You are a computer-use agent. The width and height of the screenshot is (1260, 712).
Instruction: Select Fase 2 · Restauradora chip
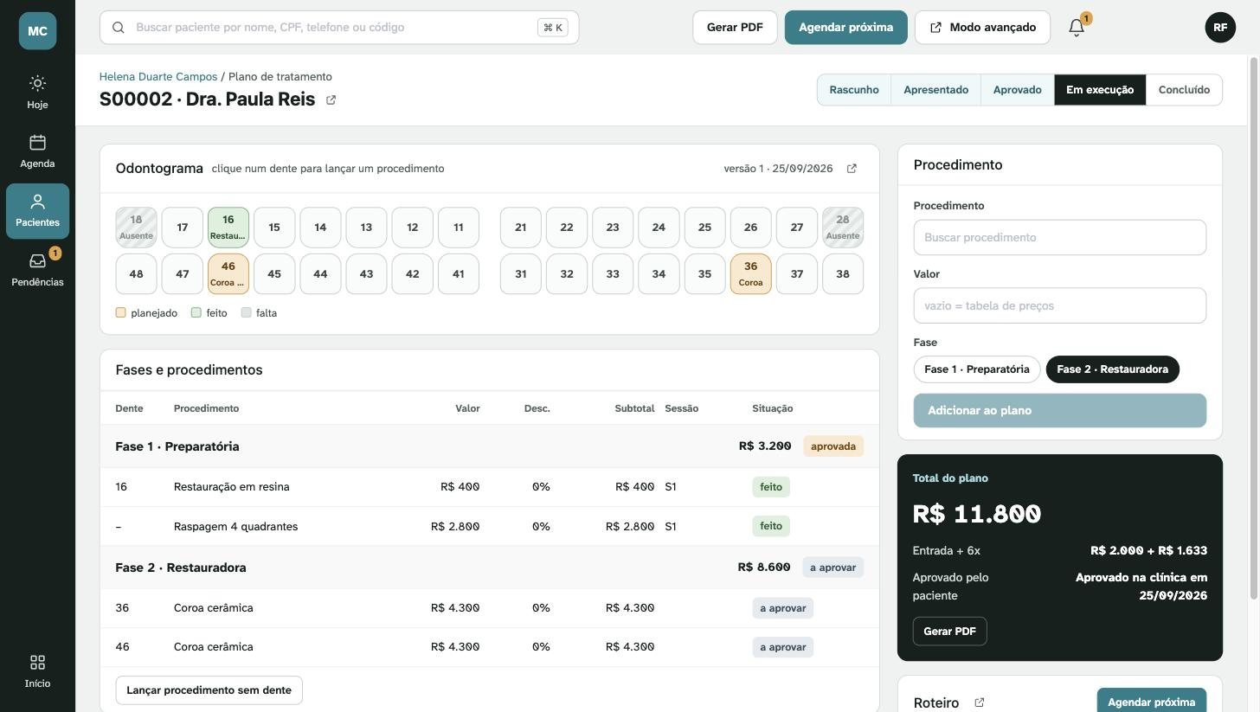pyautogui.click(x=1112, y=369)
